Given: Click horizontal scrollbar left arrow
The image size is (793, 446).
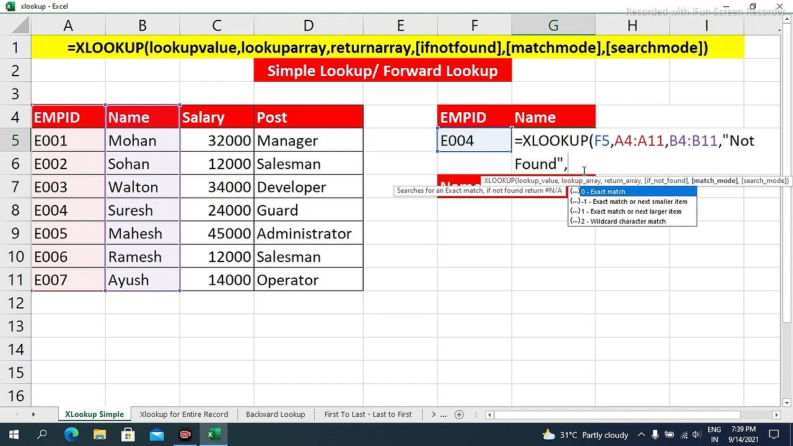Looking at the screenshot, I should [x=489, y=414].
